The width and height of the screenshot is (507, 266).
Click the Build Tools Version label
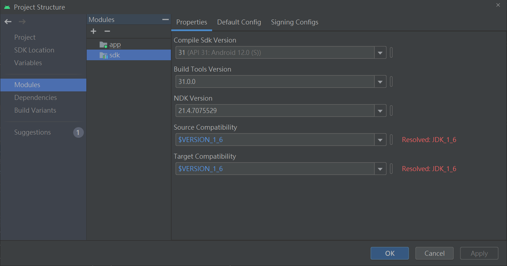point(203,69)
